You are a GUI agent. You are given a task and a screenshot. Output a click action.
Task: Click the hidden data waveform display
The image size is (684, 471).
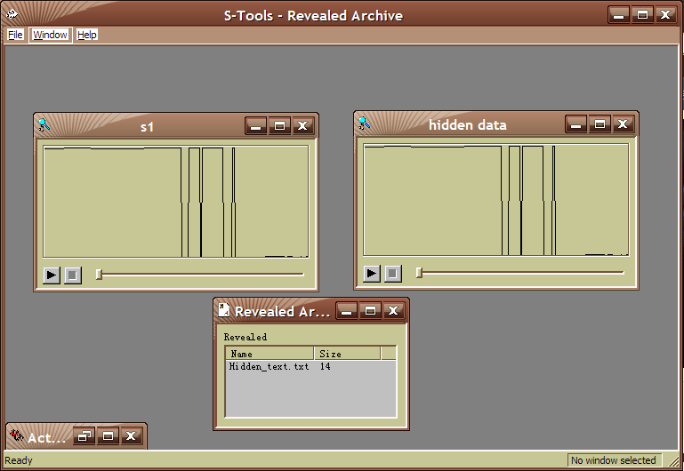[496, 200]
